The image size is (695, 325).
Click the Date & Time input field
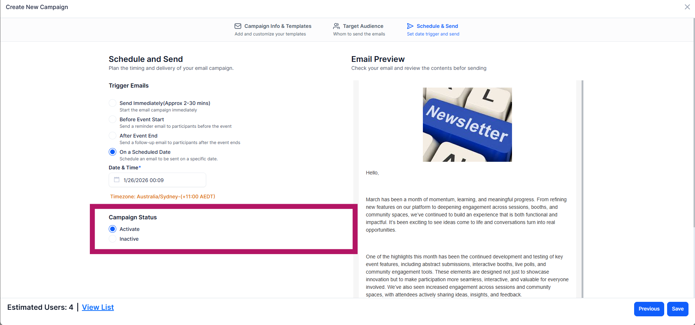pyautogui.click(x=157, y=180)
